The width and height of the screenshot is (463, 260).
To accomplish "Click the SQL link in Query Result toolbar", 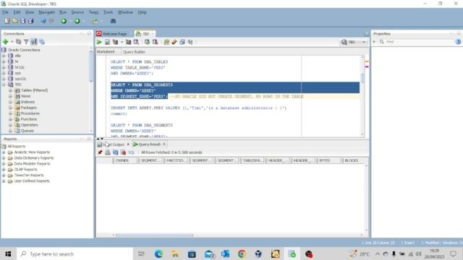I will [x=132, y=152].
